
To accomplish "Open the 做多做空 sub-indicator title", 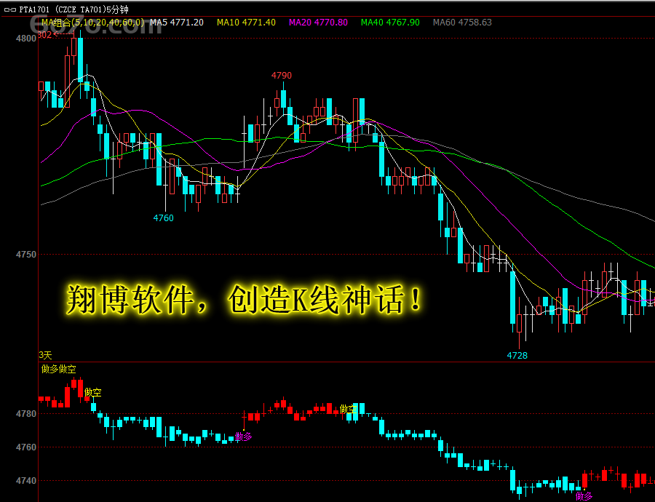I will pyautogui.click(x=59, y=369).
